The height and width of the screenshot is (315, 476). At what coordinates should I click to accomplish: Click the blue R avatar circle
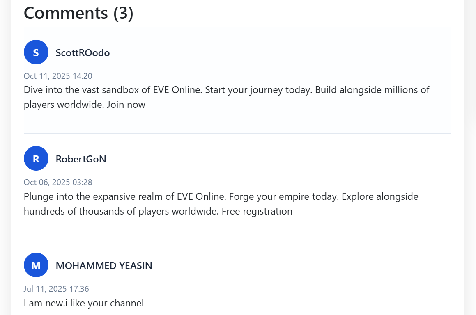click(36, 158)
